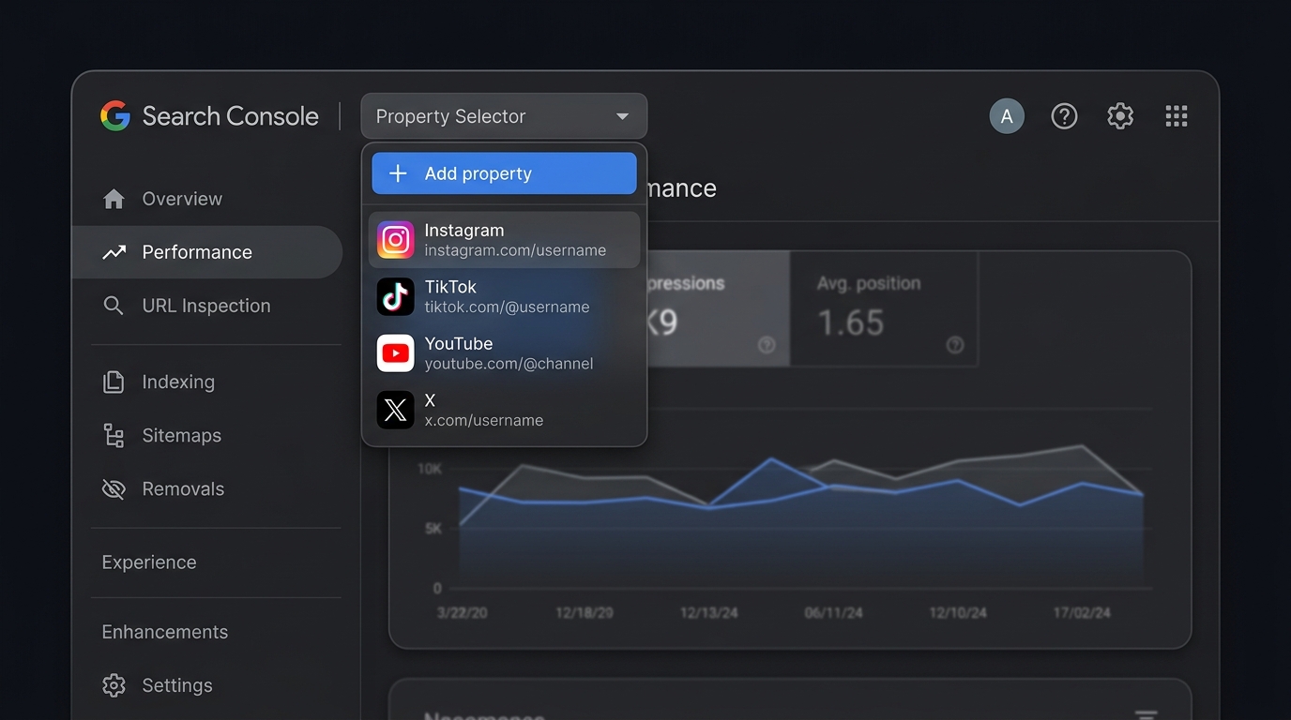1291x720 pixels.
Task: Go to Overview in the sidebar
Action: (x=207, y=199)
